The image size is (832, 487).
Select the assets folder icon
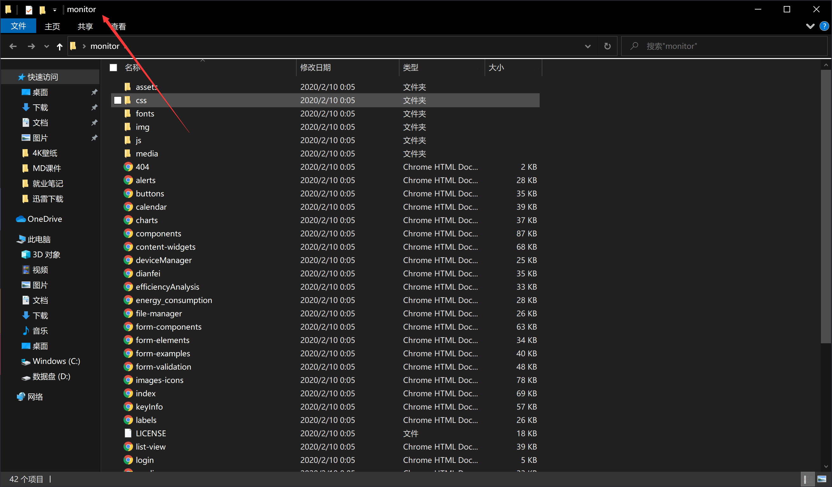pos(128,87)
